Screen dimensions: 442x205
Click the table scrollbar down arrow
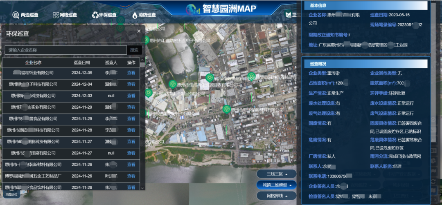pos(142,188)
